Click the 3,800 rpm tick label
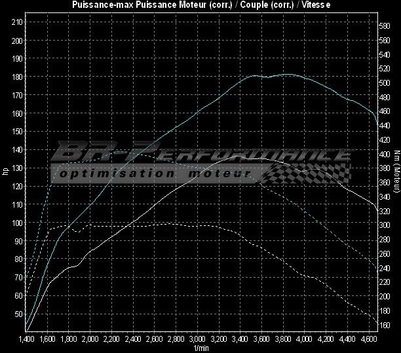Viewport: 401px width, 353px height. [x=284, y=339]
